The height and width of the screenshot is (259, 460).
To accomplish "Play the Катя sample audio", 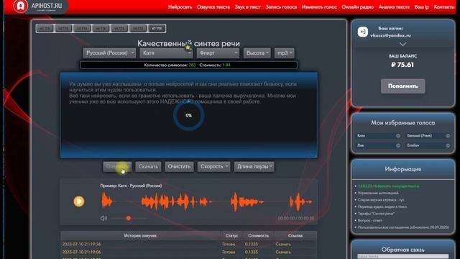I will pyautogui.click(x=78, y=201).
